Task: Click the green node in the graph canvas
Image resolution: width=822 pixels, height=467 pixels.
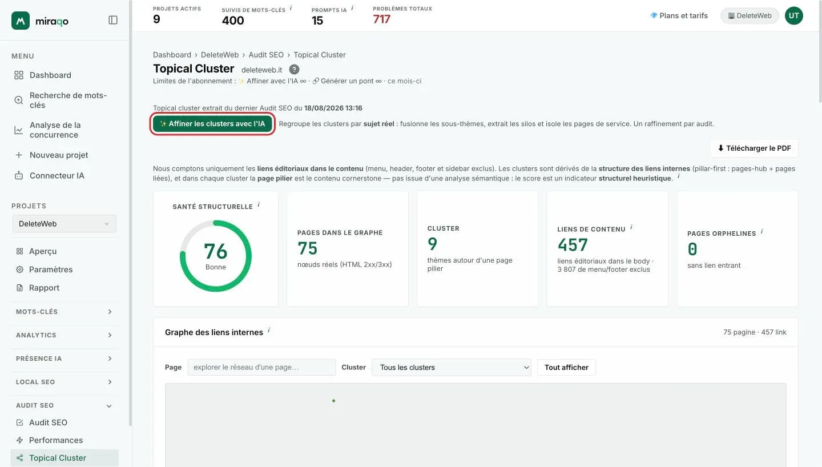Action: pos(333,401)
